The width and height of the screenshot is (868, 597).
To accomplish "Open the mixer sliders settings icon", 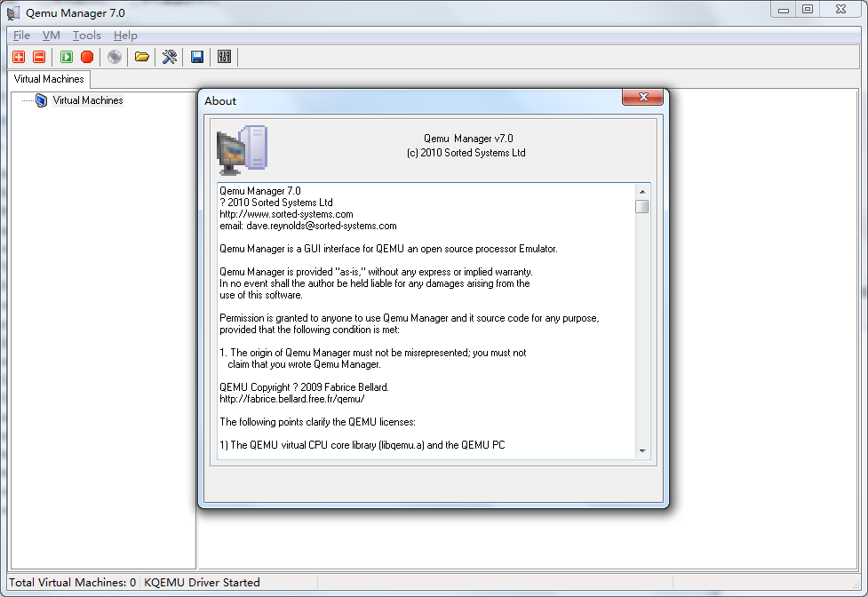I will pos(224,57).
